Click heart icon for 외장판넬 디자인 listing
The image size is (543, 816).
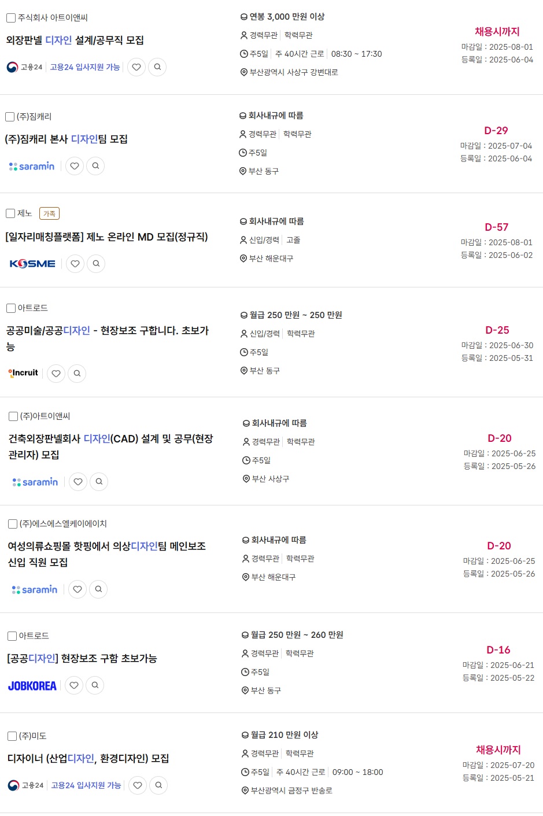[x=136, y=67]
